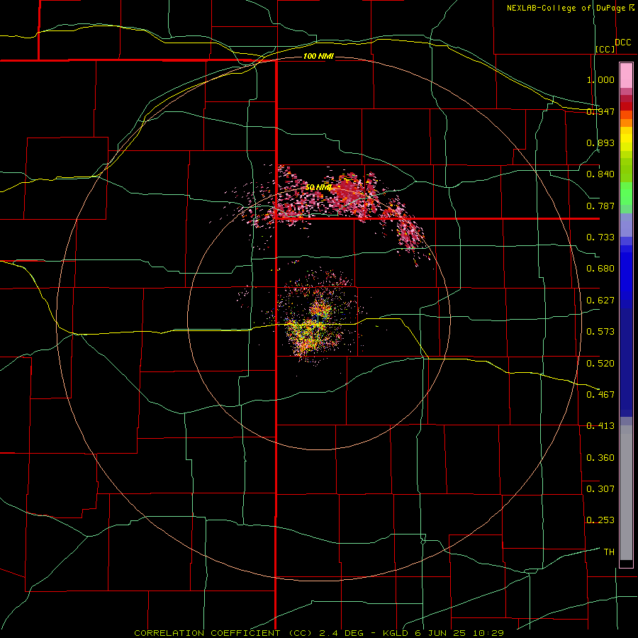Select the 0.680 legend value
This screenshot has height=638, width=638.
600,269
